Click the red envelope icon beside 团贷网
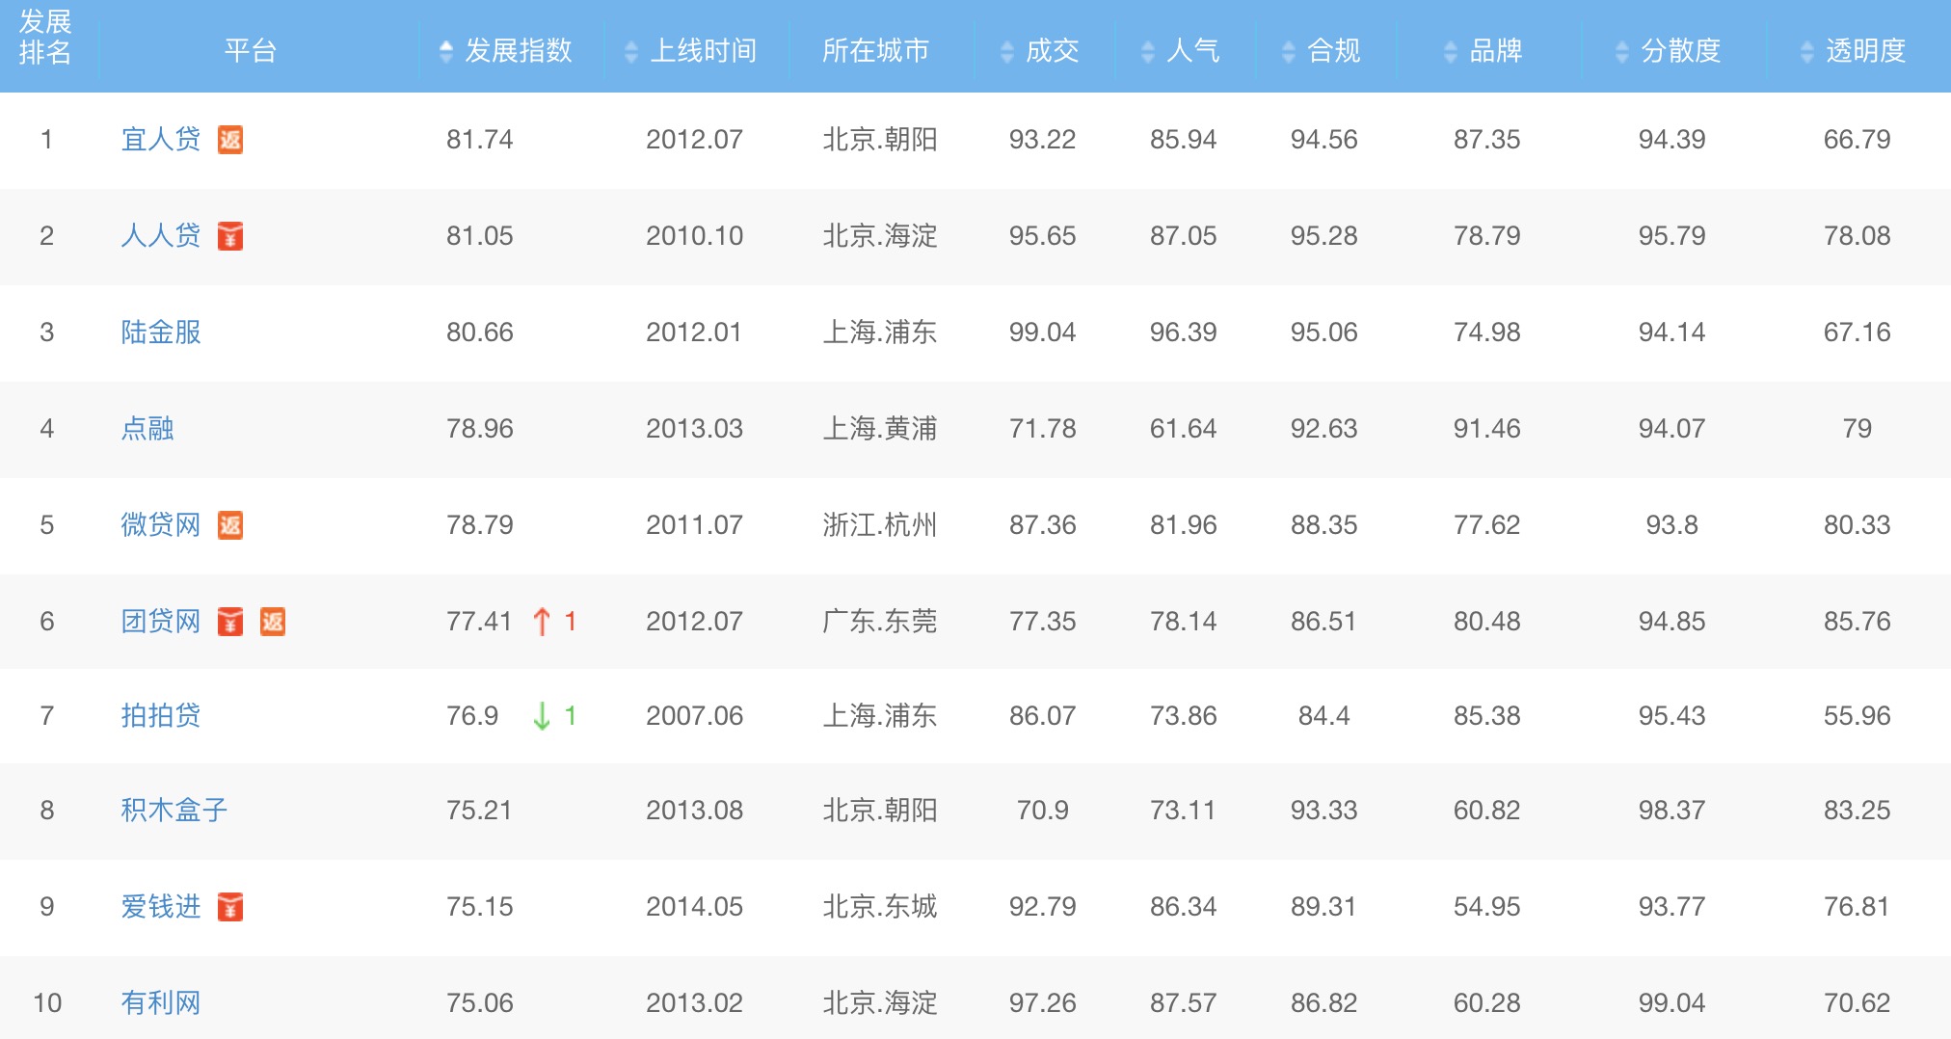Viewport: 1951px width, 1039px height. 230,622
